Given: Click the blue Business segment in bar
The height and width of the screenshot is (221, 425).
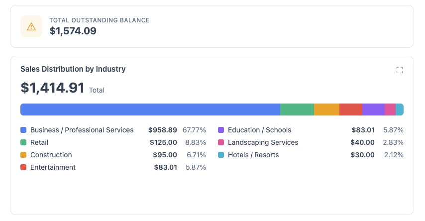Looking at the screenshot, I should coord(150,110).
